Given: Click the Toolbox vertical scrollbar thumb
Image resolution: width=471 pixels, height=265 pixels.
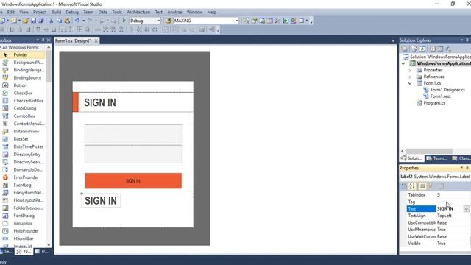Looking at the screenshot, I should coord(49,66).
